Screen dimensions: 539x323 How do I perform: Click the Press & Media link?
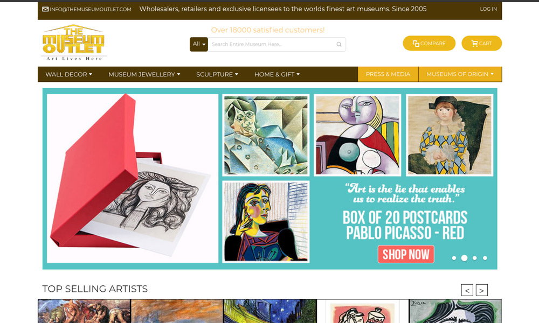[x=388, y=74]
